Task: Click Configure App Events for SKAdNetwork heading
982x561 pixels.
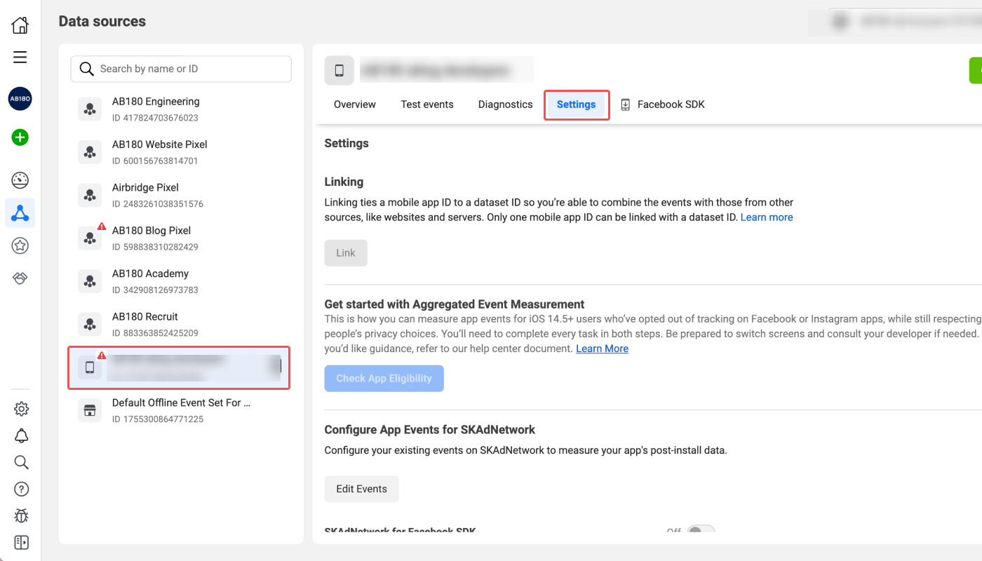Action: click(x=430, y=430)
